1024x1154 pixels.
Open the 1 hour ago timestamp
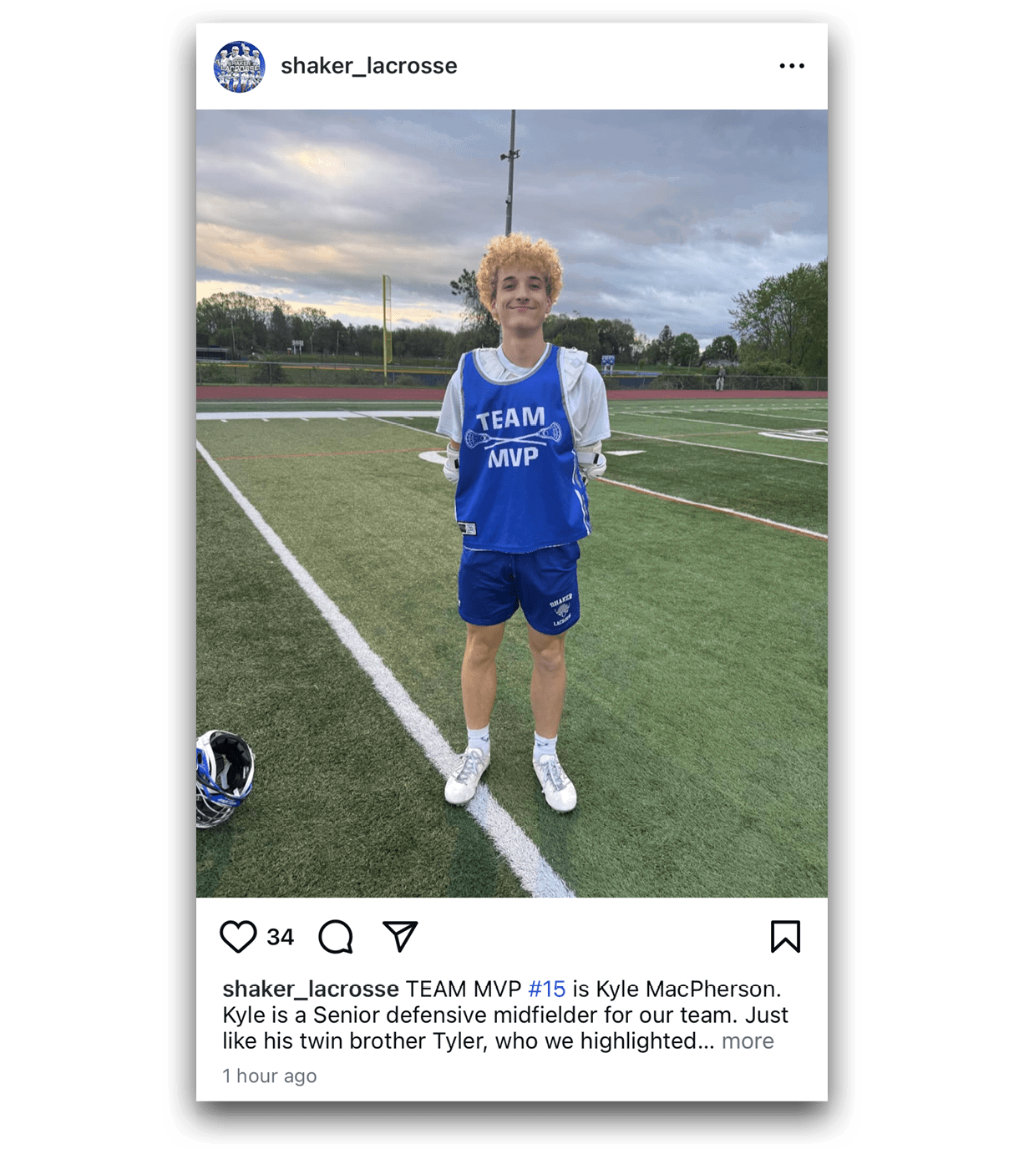(x=270, y=1076)
